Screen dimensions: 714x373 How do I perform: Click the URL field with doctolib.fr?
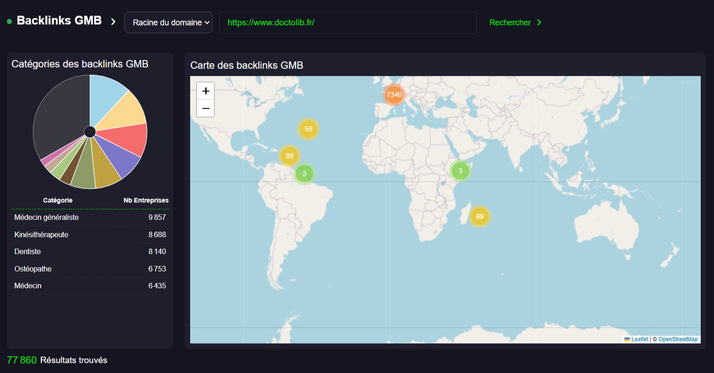tap(348, 22)
